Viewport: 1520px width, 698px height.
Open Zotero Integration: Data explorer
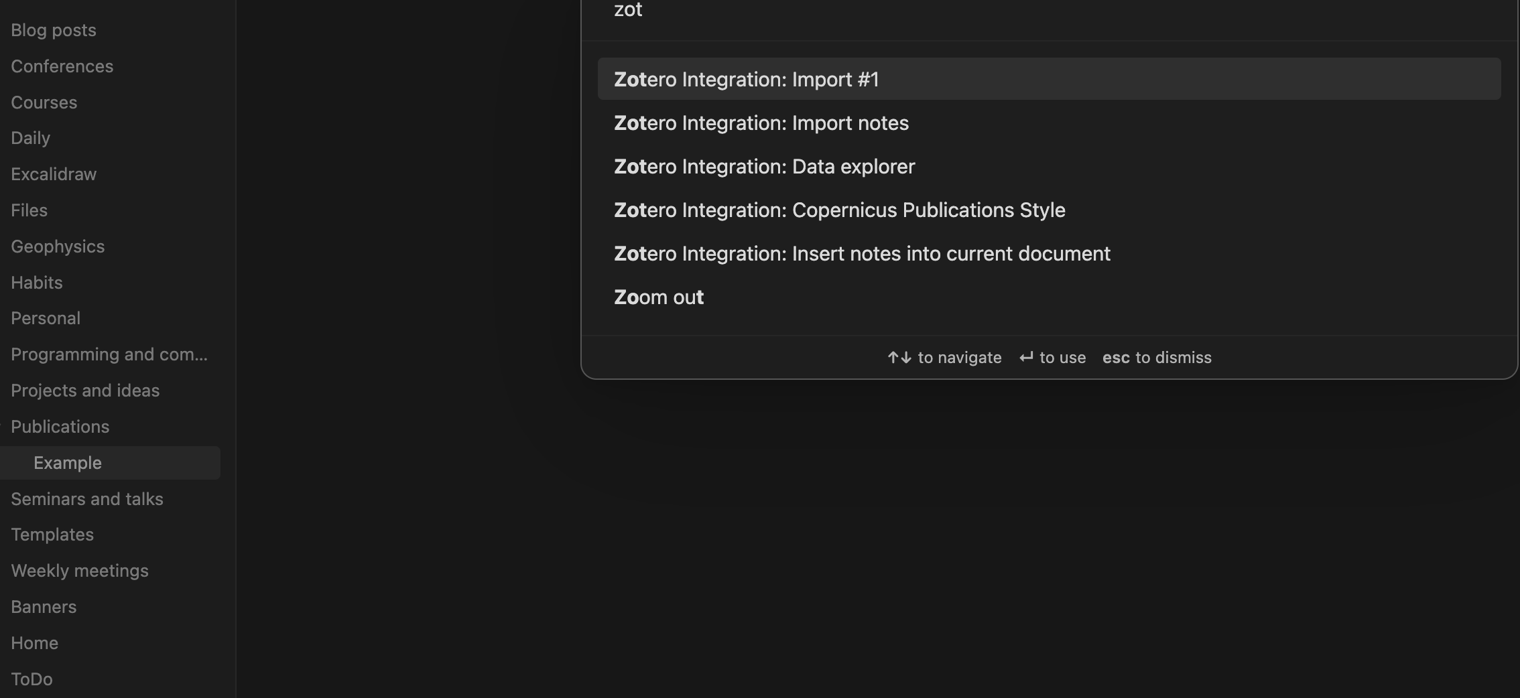click(764, 166)
